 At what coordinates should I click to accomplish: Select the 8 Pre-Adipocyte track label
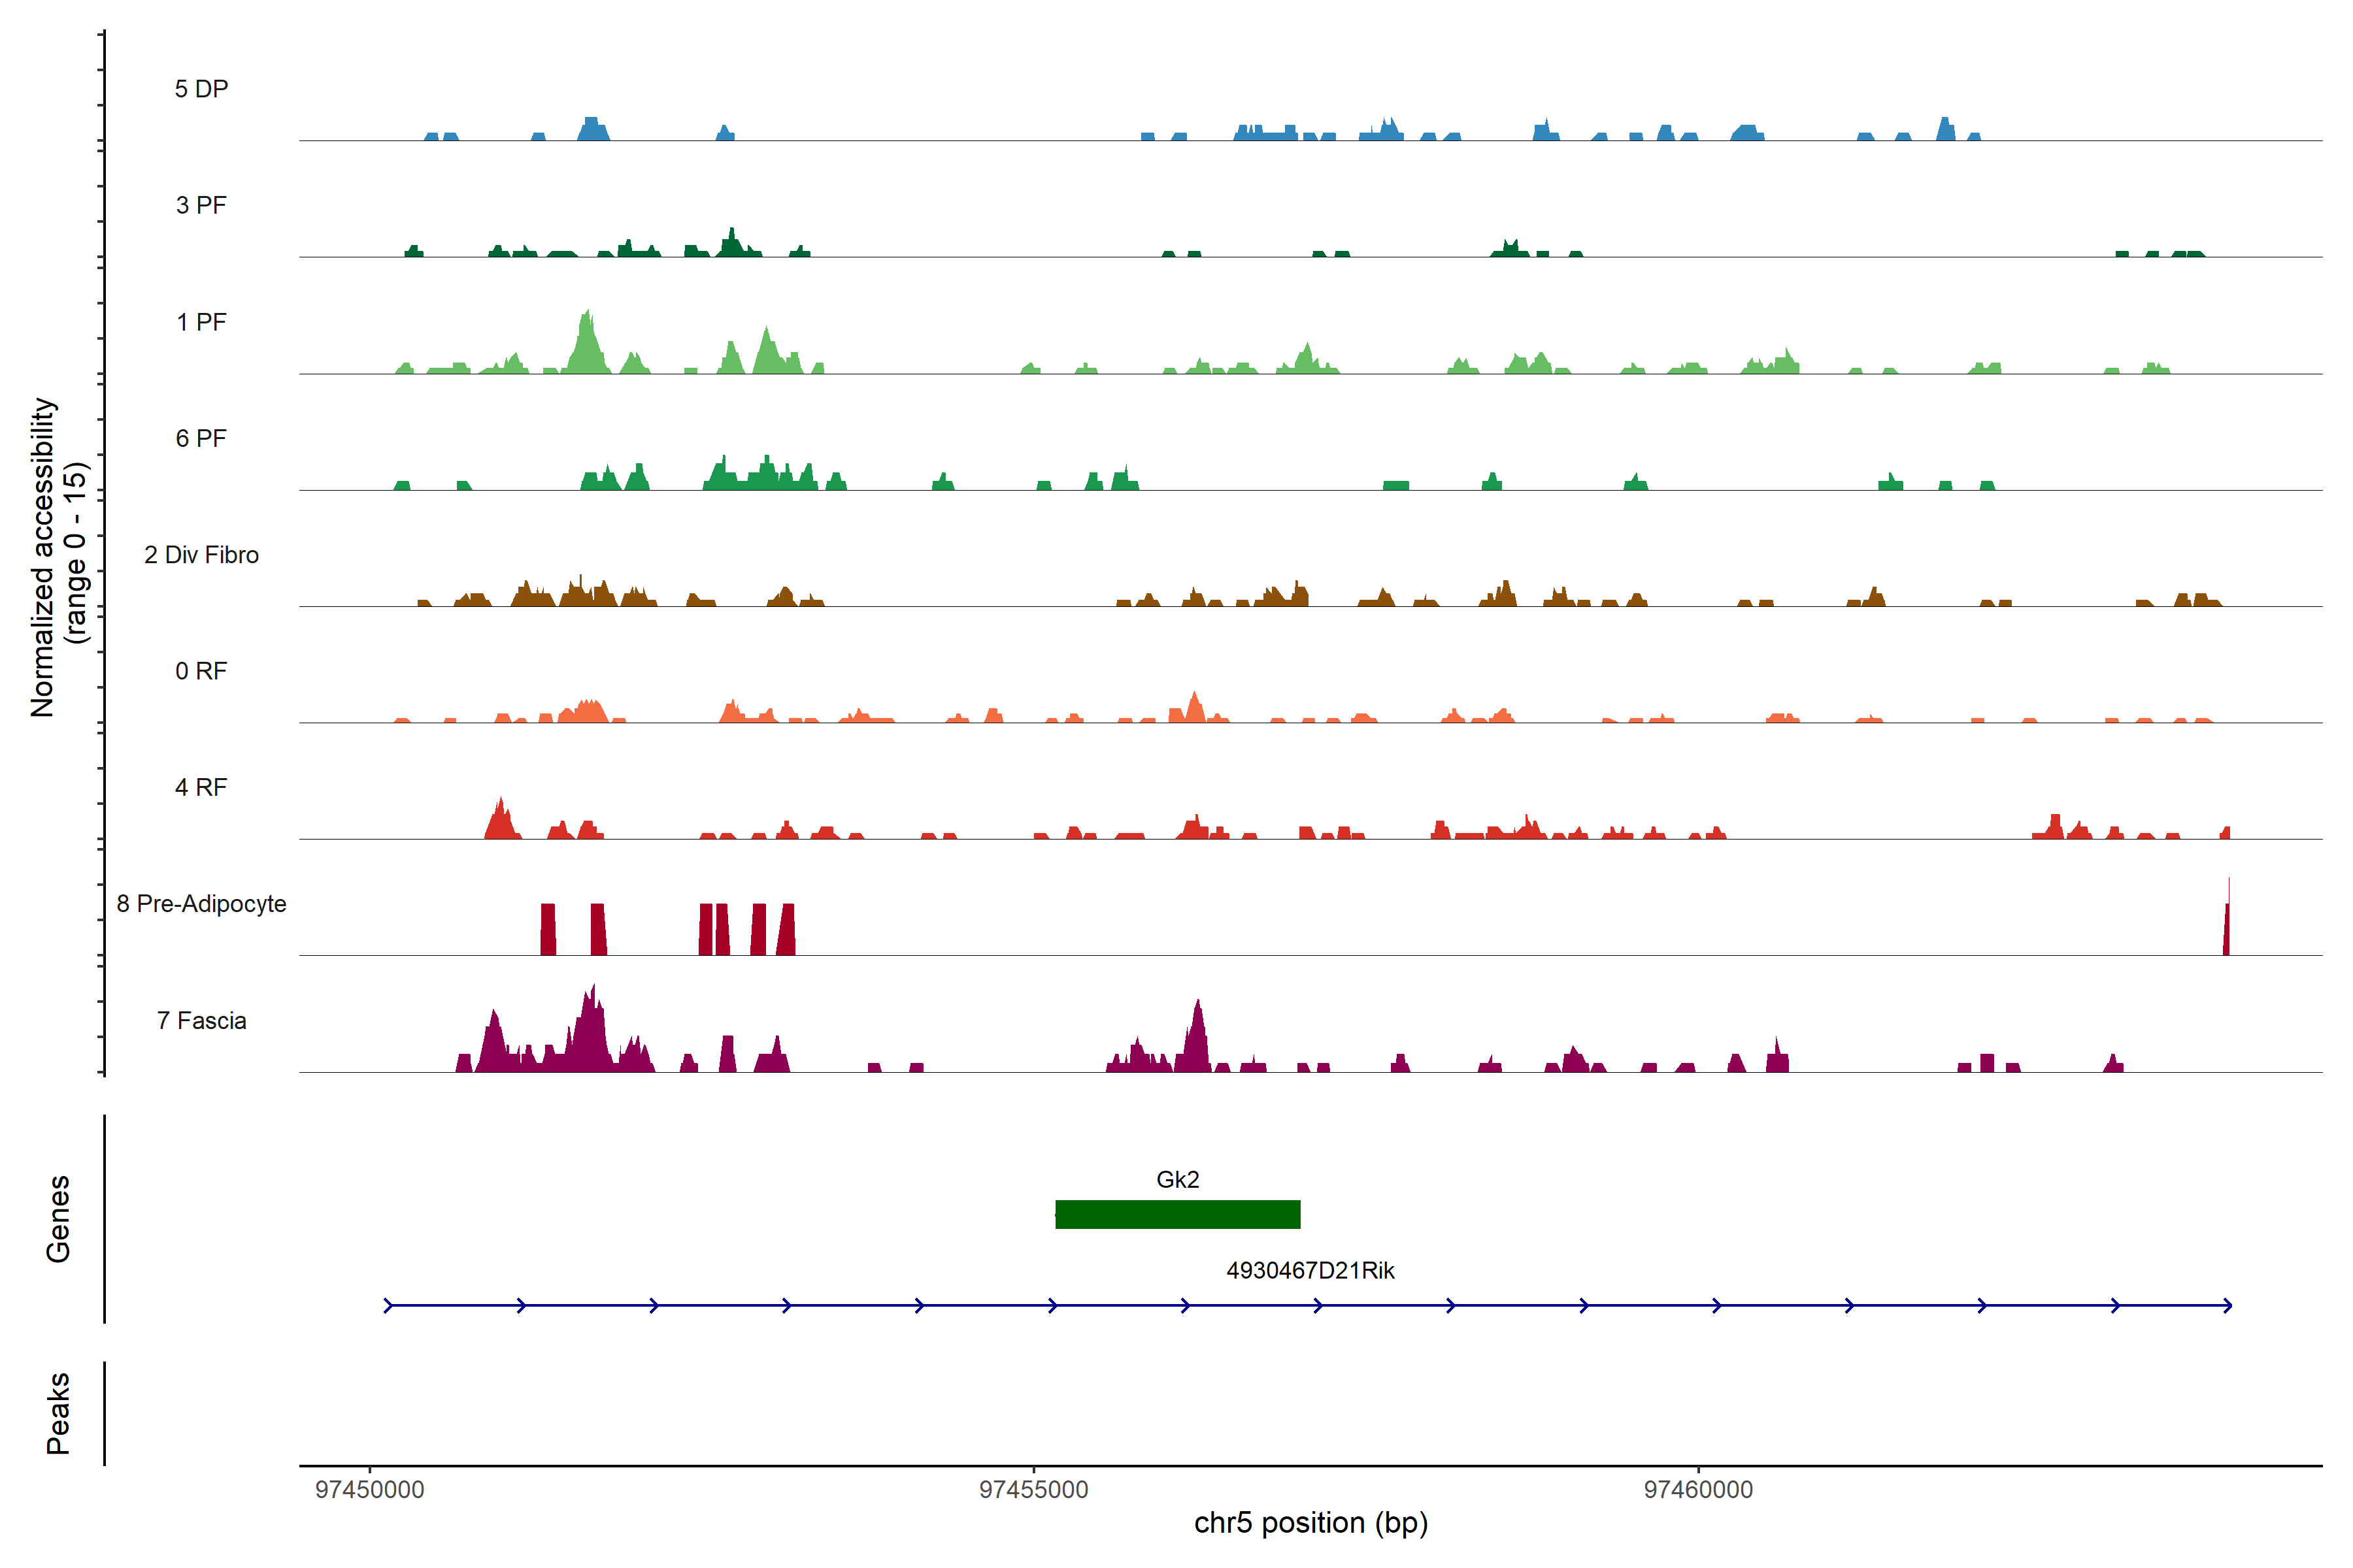coord(201,904)
